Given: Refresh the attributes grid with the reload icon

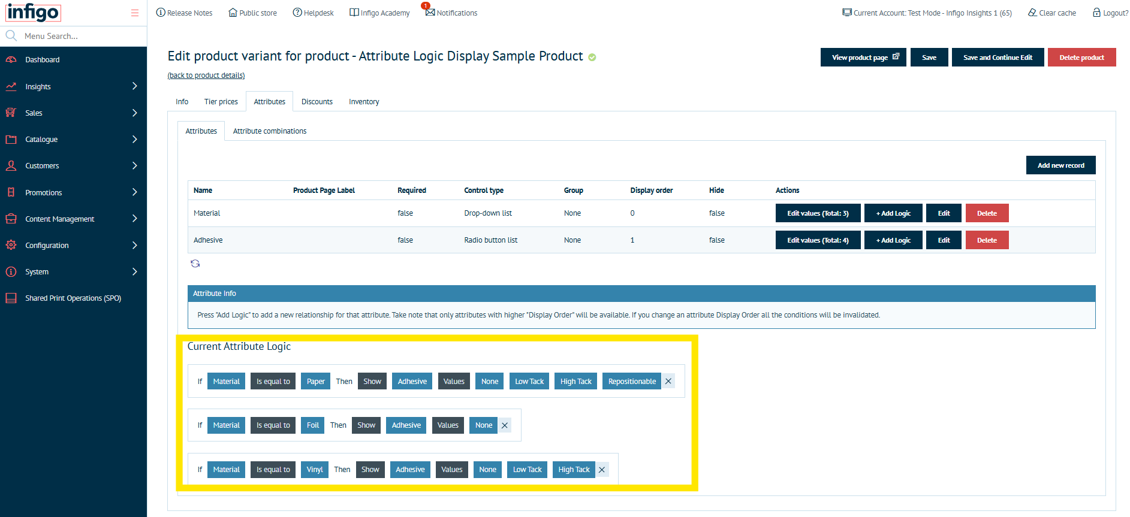Looking at the screenshot, I should pos(195,264).
